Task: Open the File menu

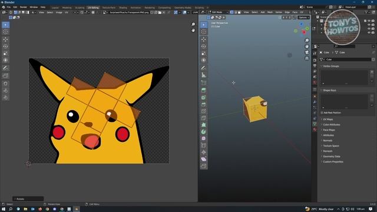Action: 9,7
